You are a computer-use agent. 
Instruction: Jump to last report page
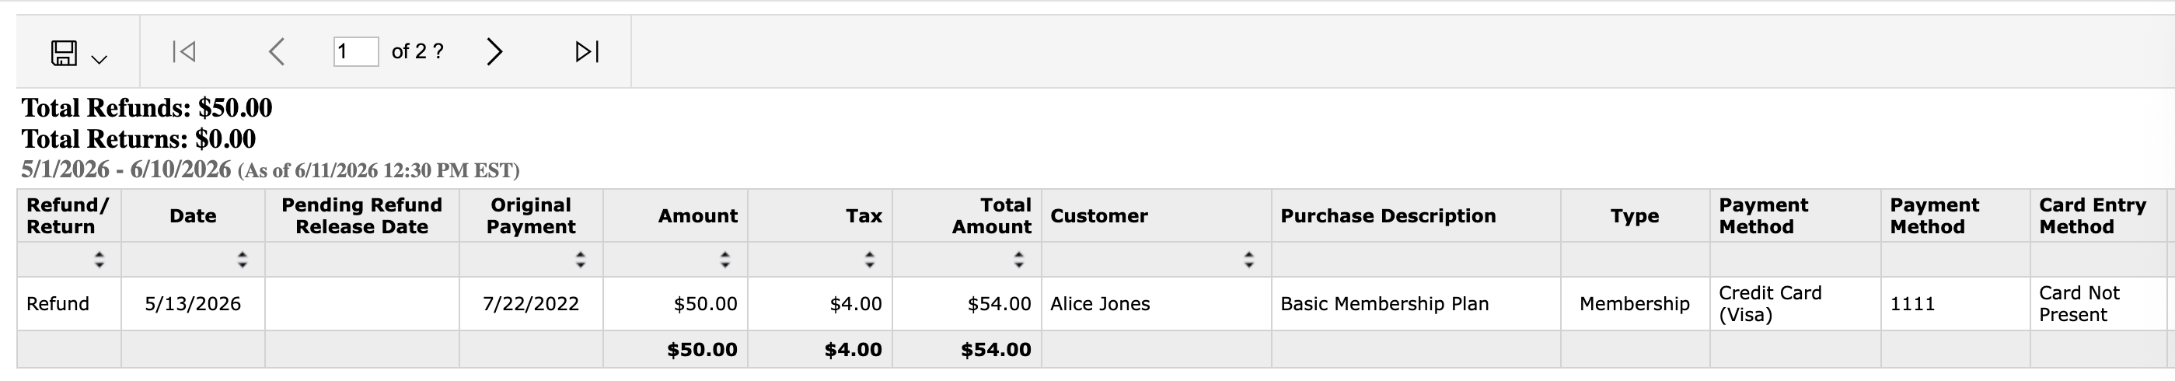click(587, 51)
